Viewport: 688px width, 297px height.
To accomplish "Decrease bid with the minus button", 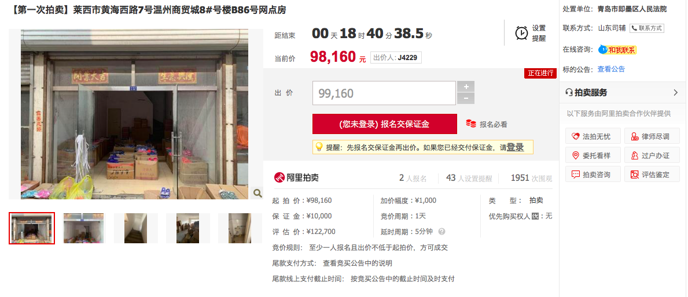I will tap(466, 99).
